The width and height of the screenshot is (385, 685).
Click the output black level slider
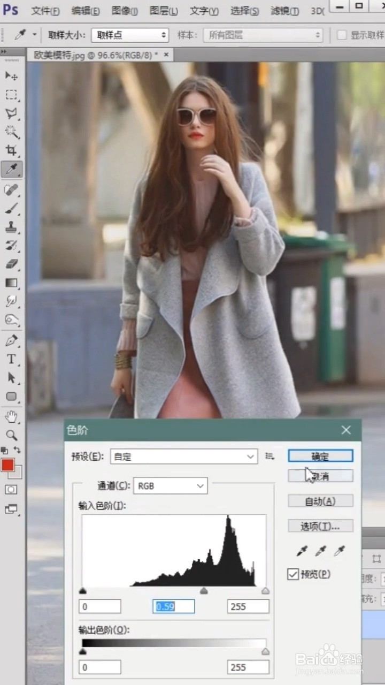coord(82,651)
